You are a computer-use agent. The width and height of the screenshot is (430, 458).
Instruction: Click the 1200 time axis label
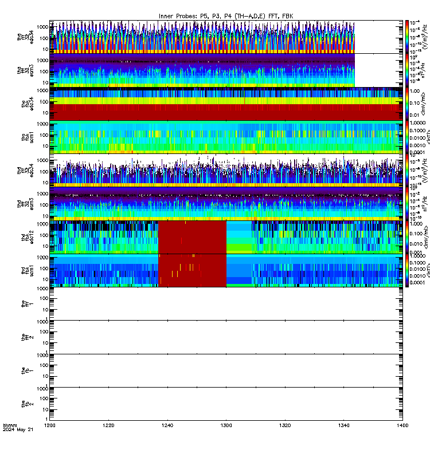point(50,425)
